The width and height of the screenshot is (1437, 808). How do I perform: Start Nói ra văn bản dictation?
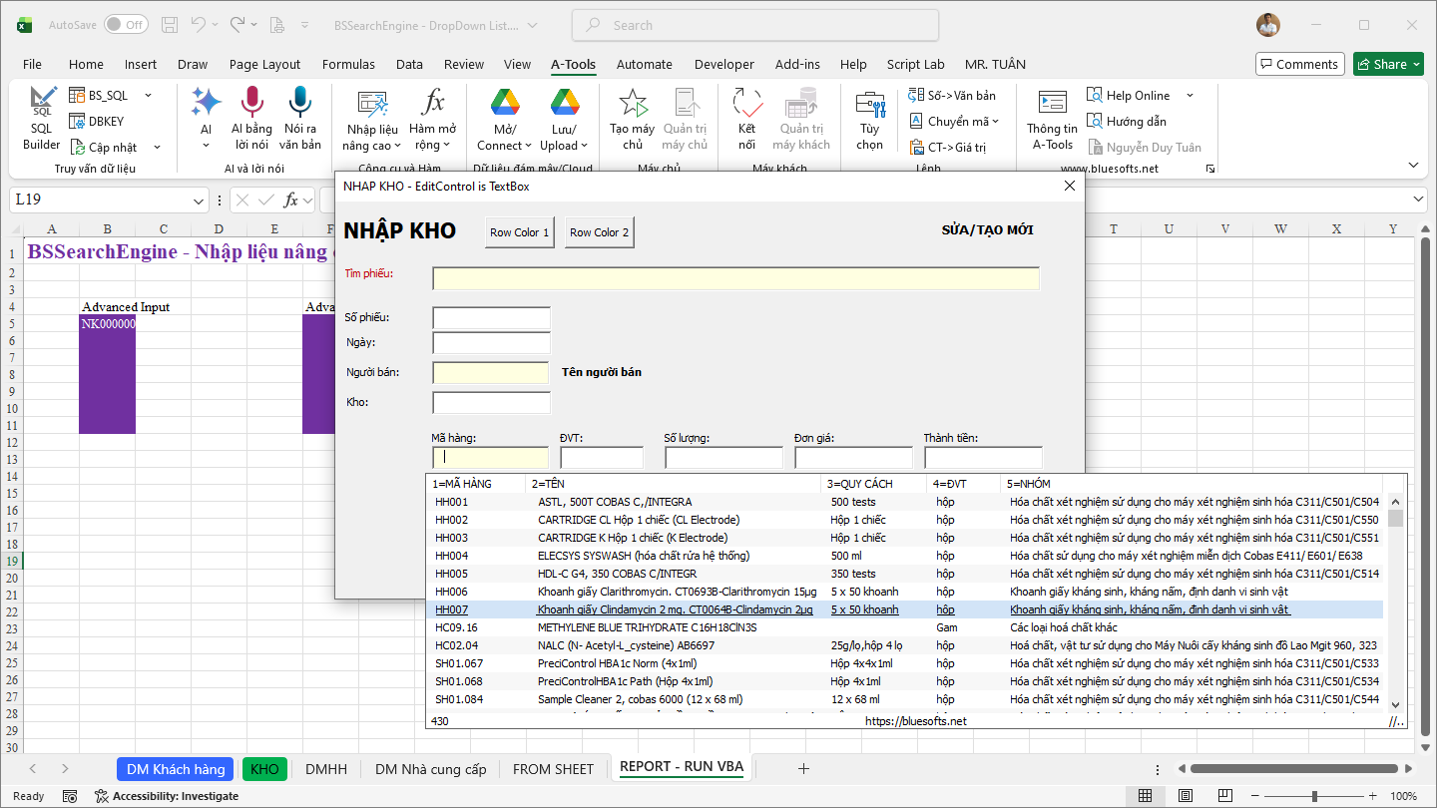(299, 119)
